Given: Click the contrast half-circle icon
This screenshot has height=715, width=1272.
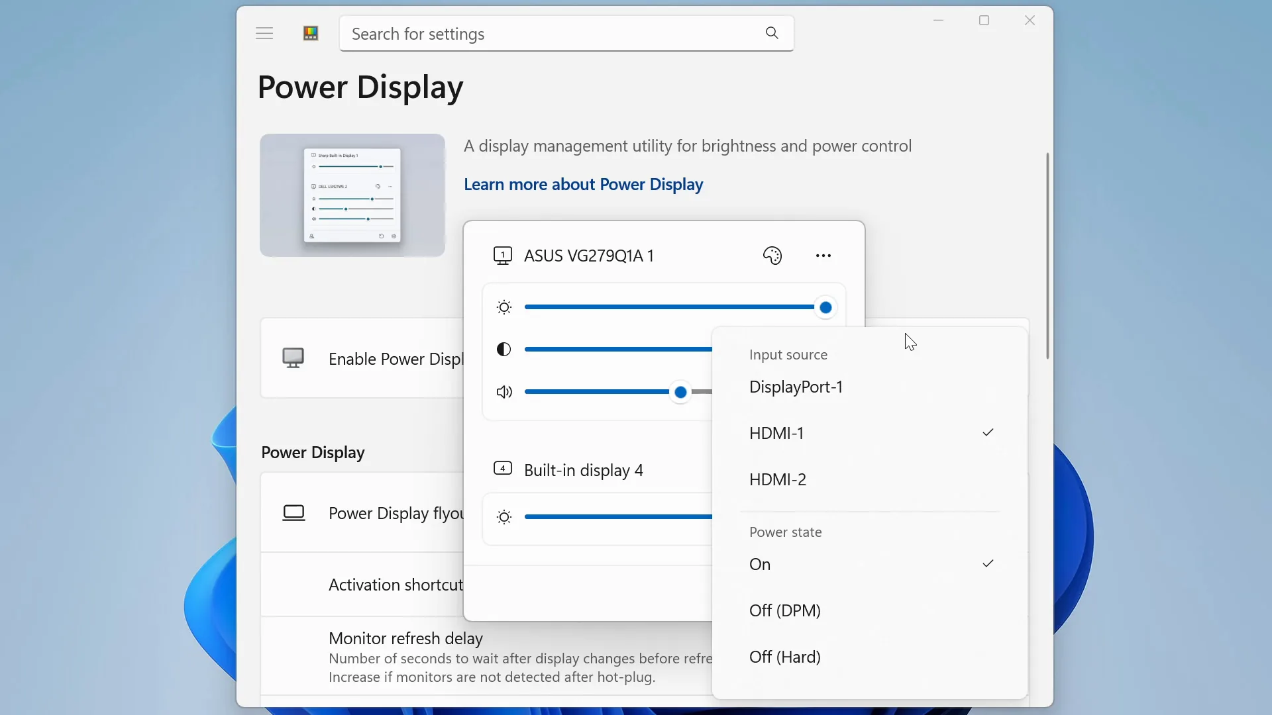Looking at the screenshot, I should (x=504, y=349).
